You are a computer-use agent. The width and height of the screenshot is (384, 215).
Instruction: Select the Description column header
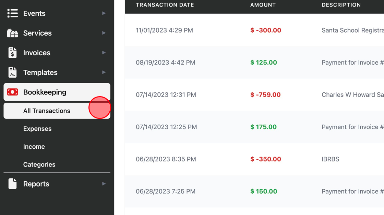point(341,5)
